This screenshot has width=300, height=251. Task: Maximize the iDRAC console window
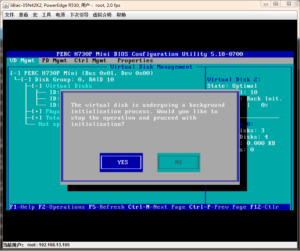click(x=276, y=4)
